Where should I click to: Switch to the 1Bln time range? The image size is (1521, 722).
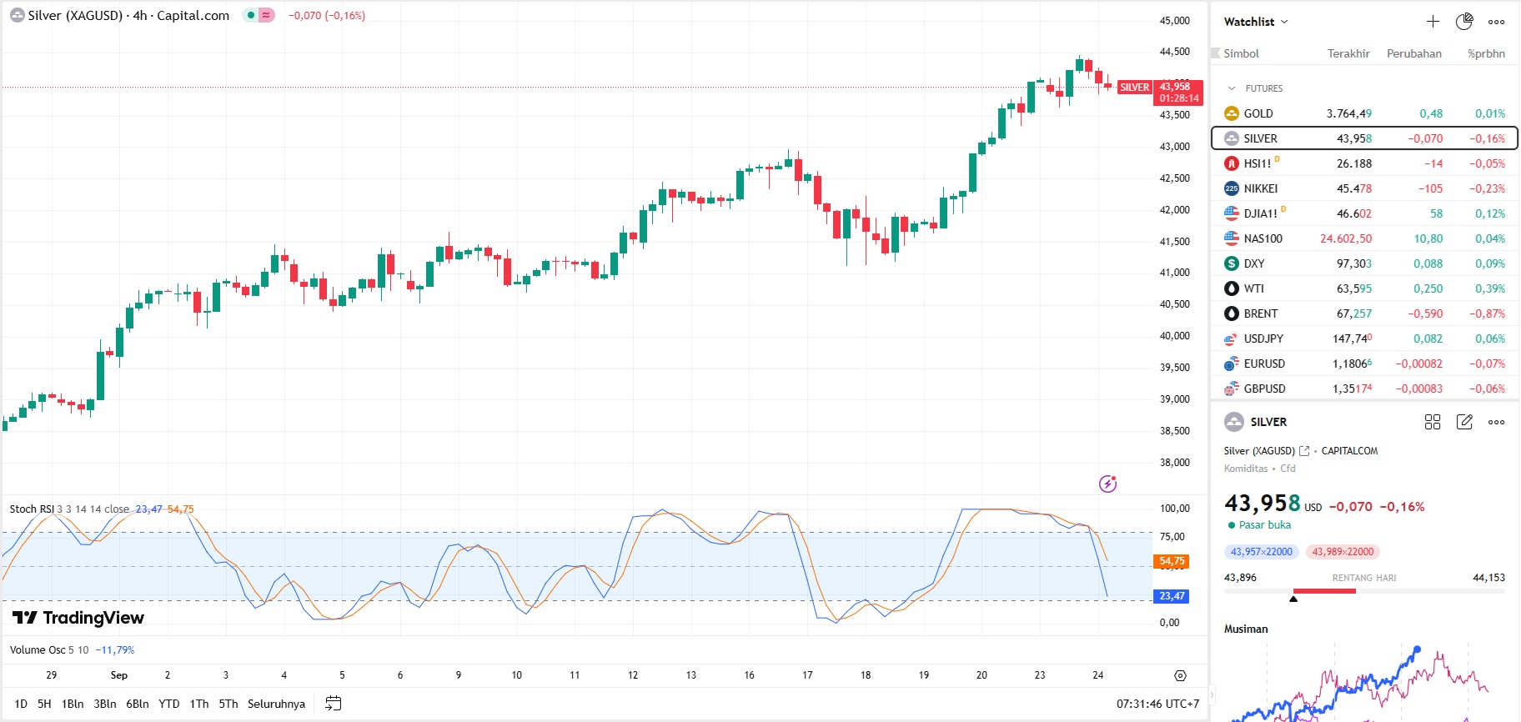(73, 704)
